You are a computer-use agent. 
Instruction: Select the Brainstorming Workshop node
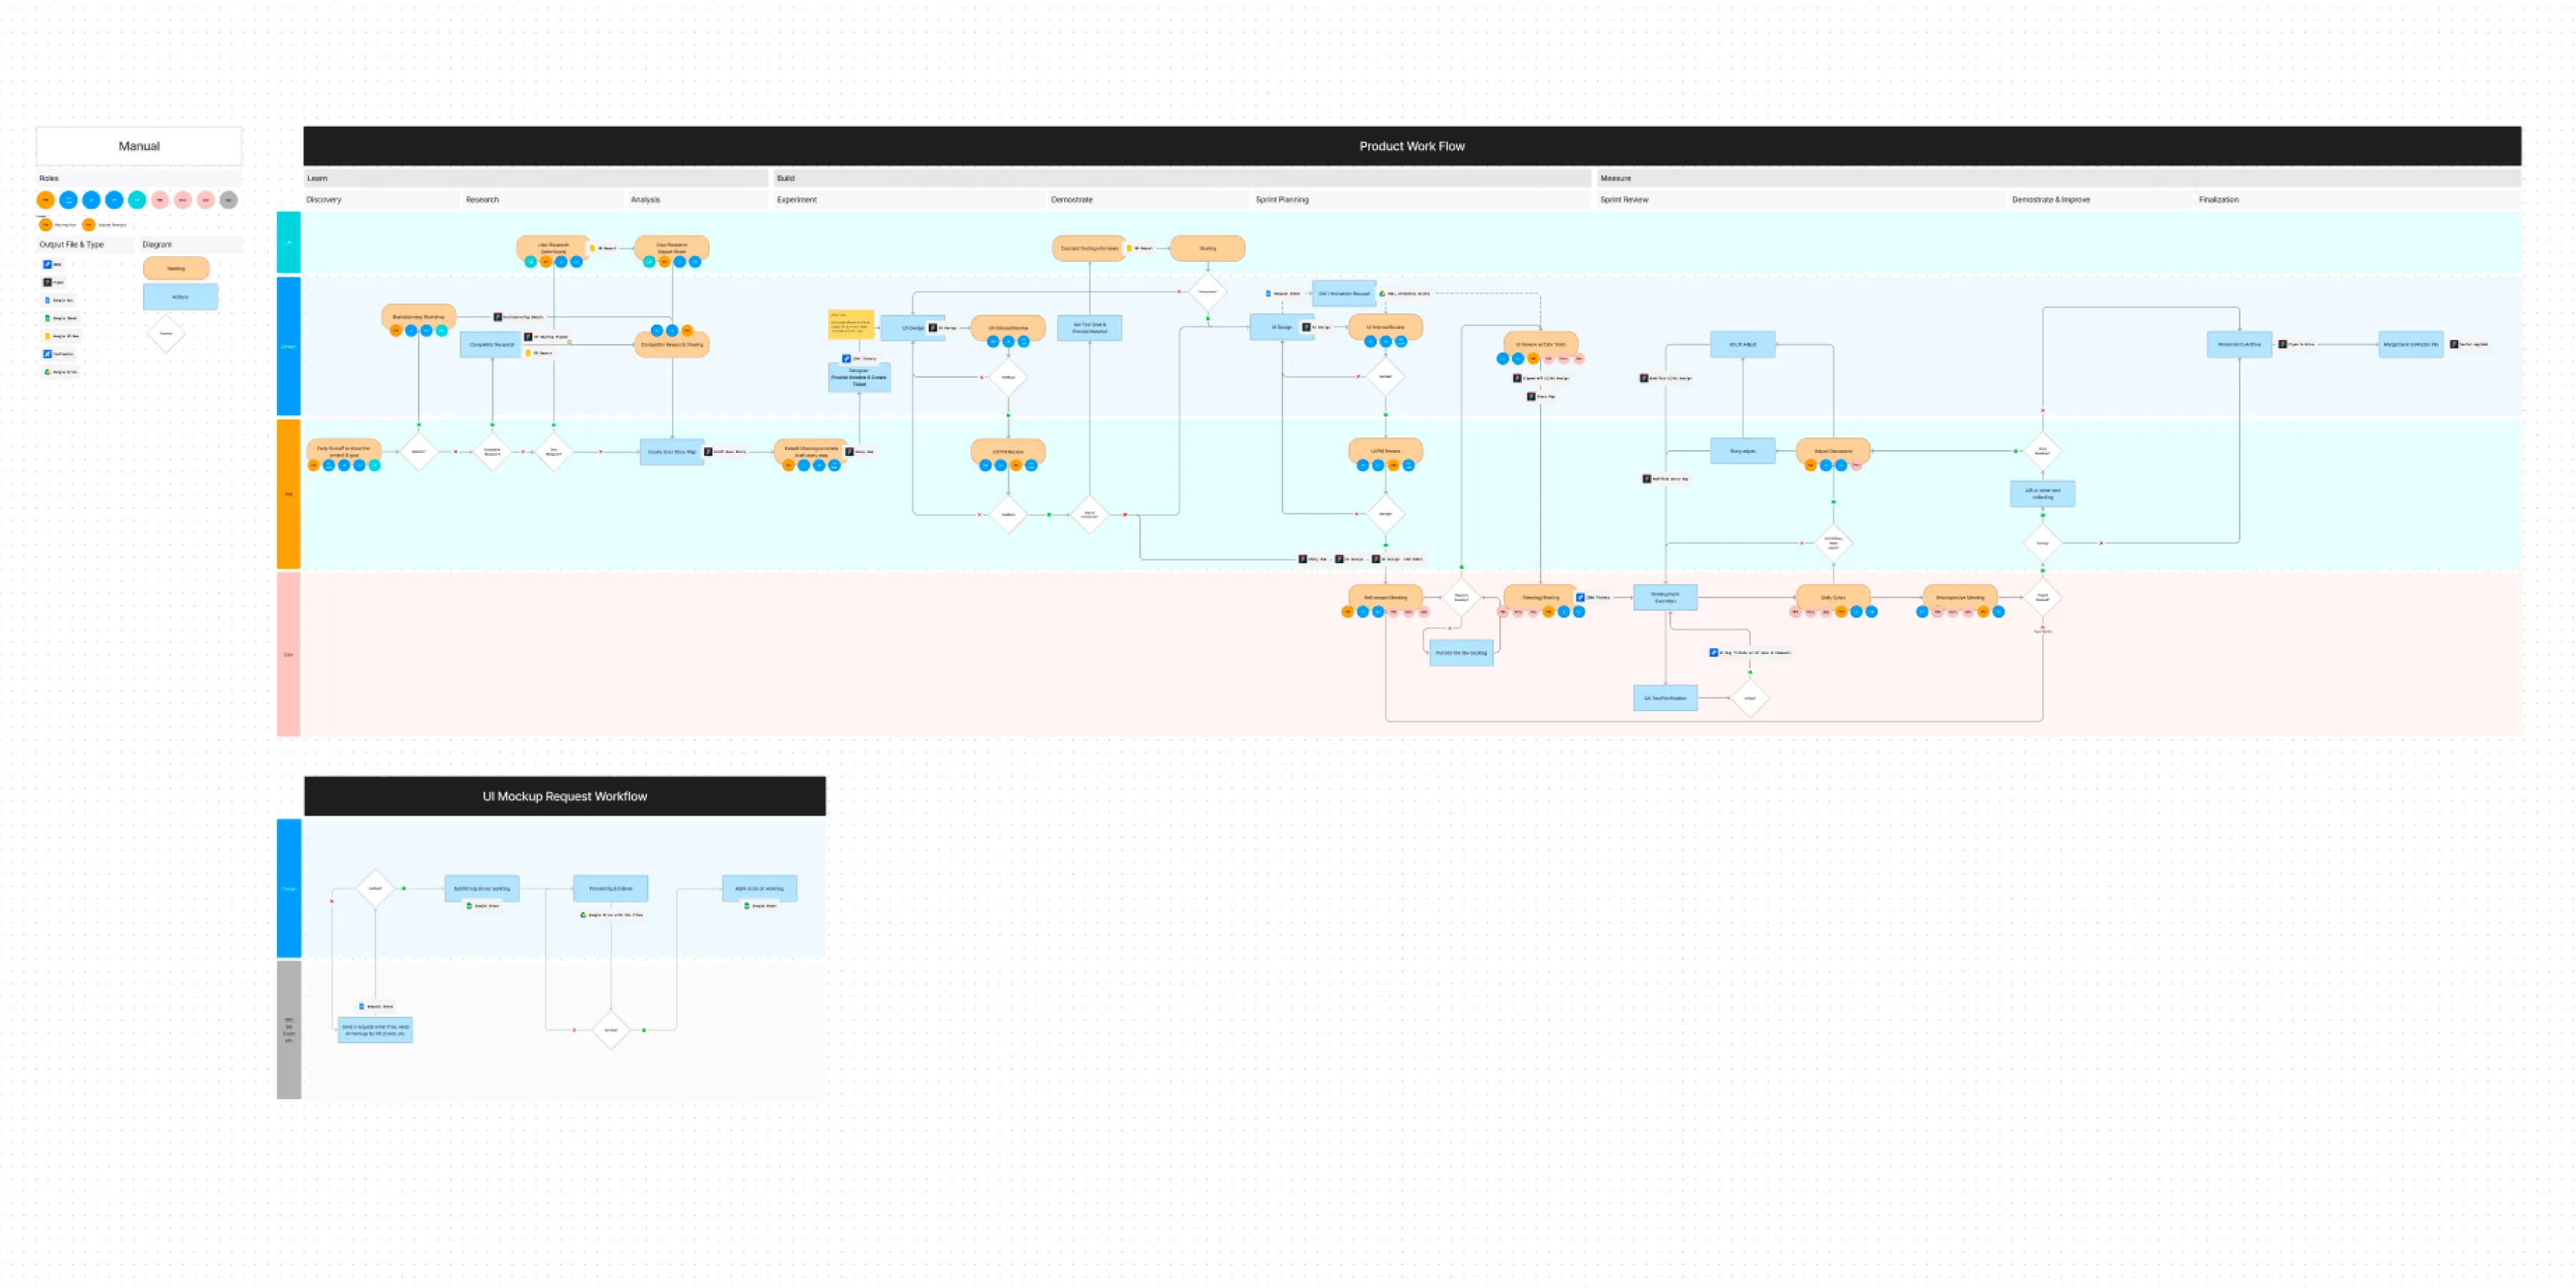pos(418,317)
